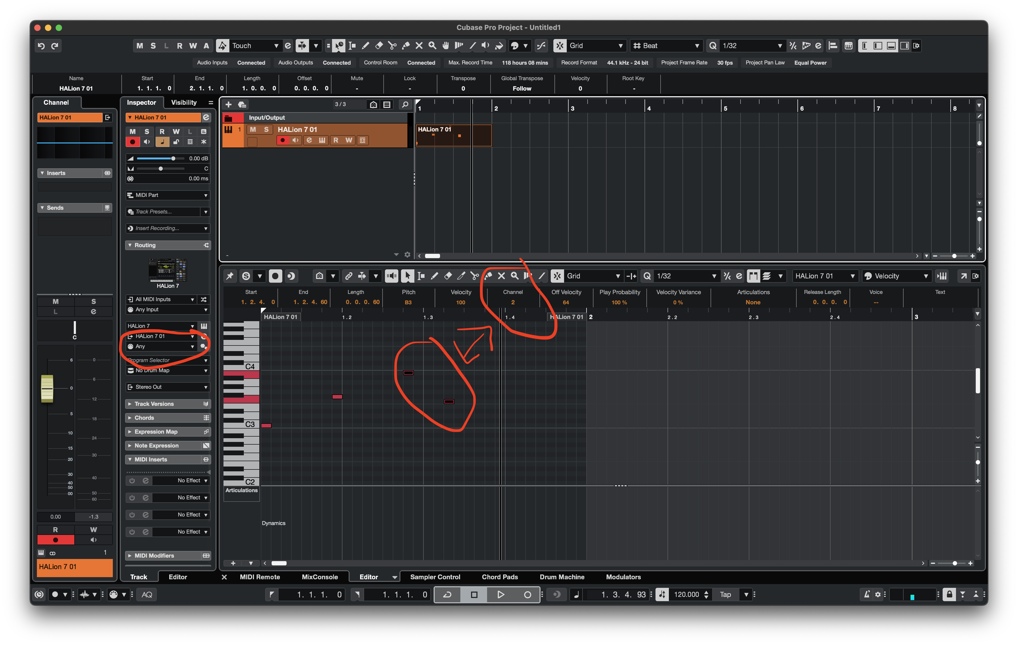Expand the Track Versions inspector section
The width and height of the screenshot is (1018, 645).
pyautogui.click(x=154, y=404)
